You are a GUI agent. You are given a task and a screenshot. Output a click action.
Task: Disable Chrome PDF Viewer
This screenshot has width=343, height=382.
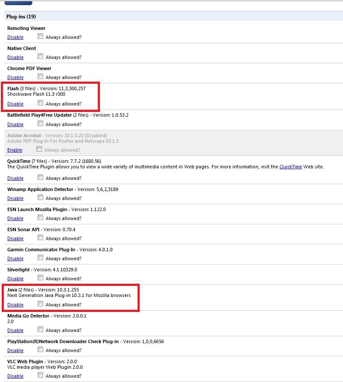[x=15, y=77]
